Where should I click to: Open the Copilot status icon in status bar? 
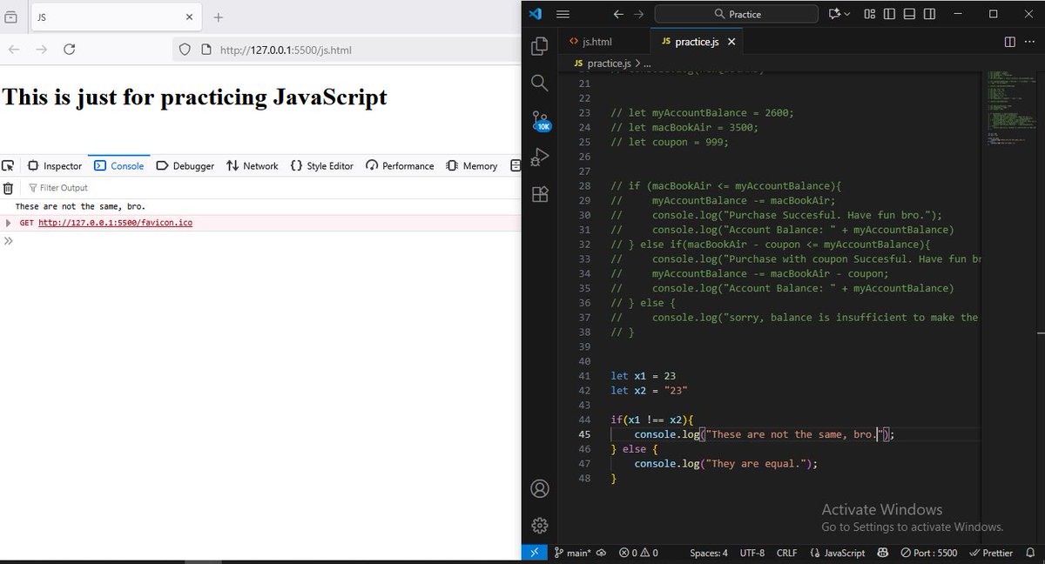pyautogui.click(x=883, y=553)
